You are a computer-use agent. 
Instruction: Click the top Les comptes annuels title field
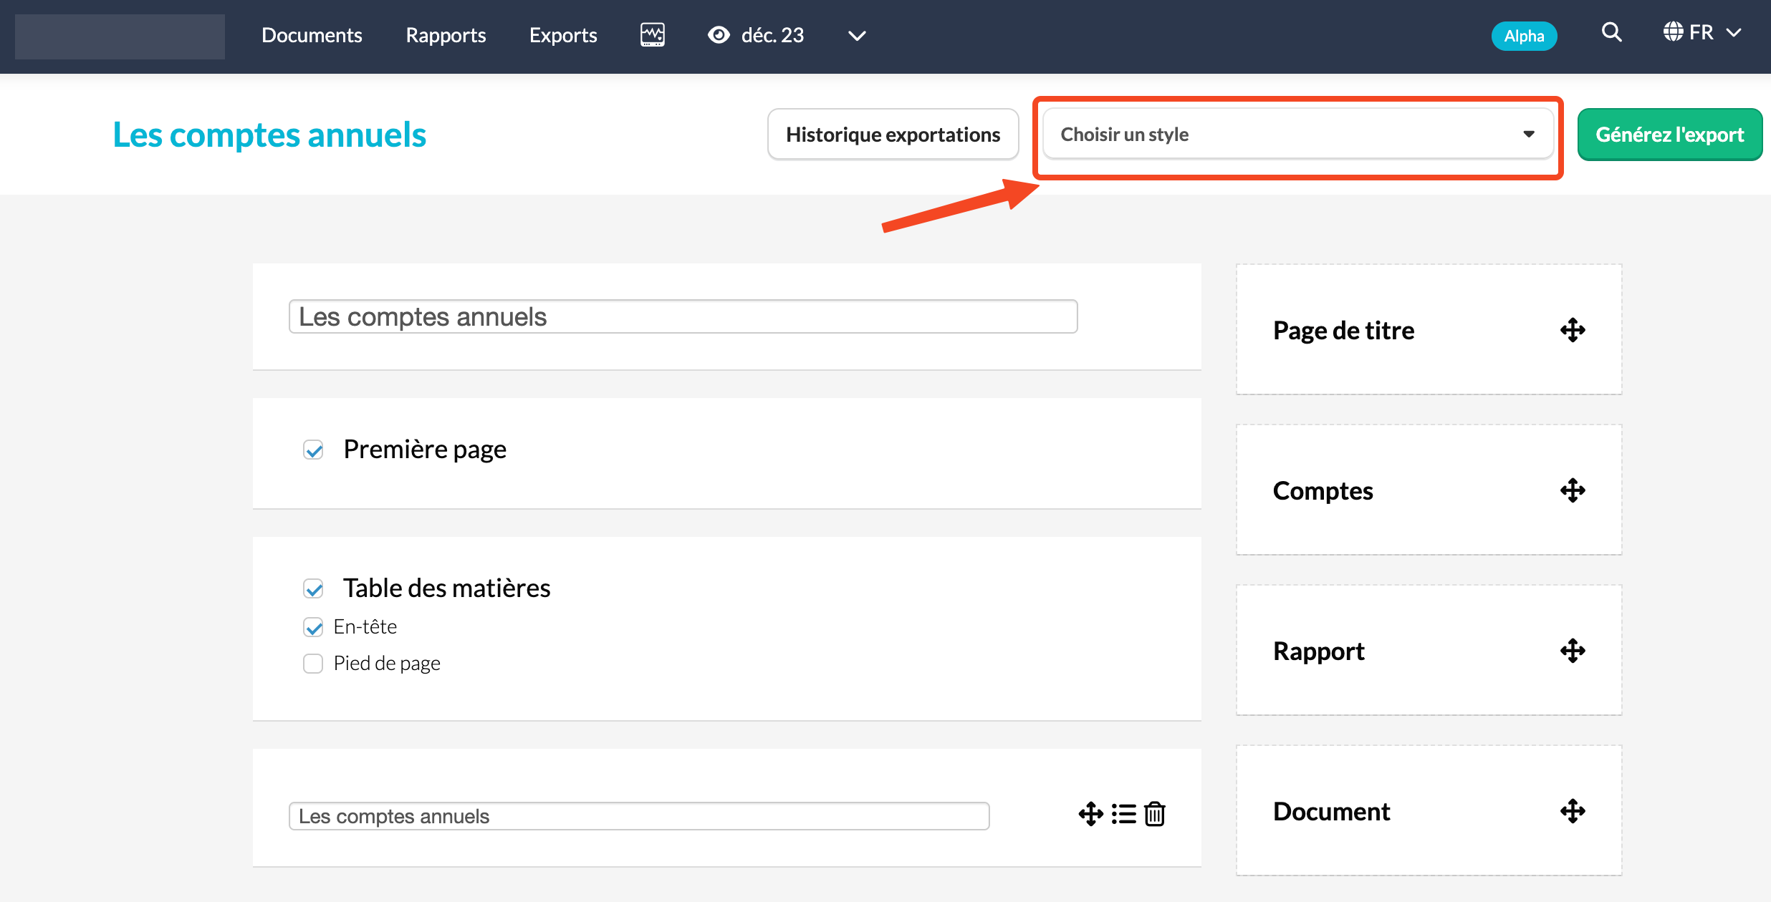(682, 316)
